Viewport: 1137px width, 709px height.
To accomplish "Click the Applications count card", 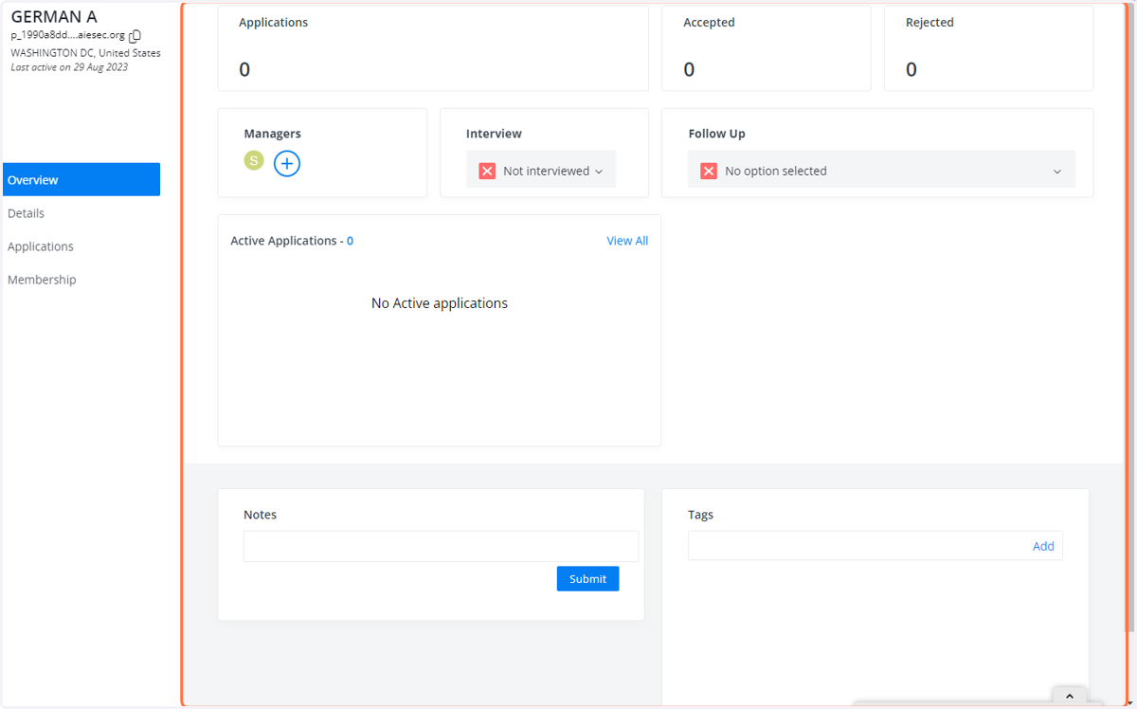I will coord(433,47).
